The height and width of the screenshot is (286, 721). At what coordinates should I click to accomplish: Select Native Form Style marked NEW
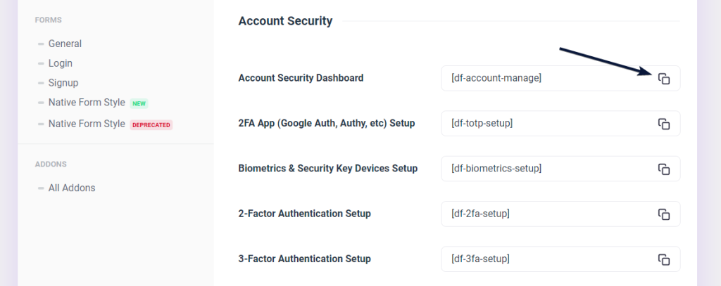[87, 103]
